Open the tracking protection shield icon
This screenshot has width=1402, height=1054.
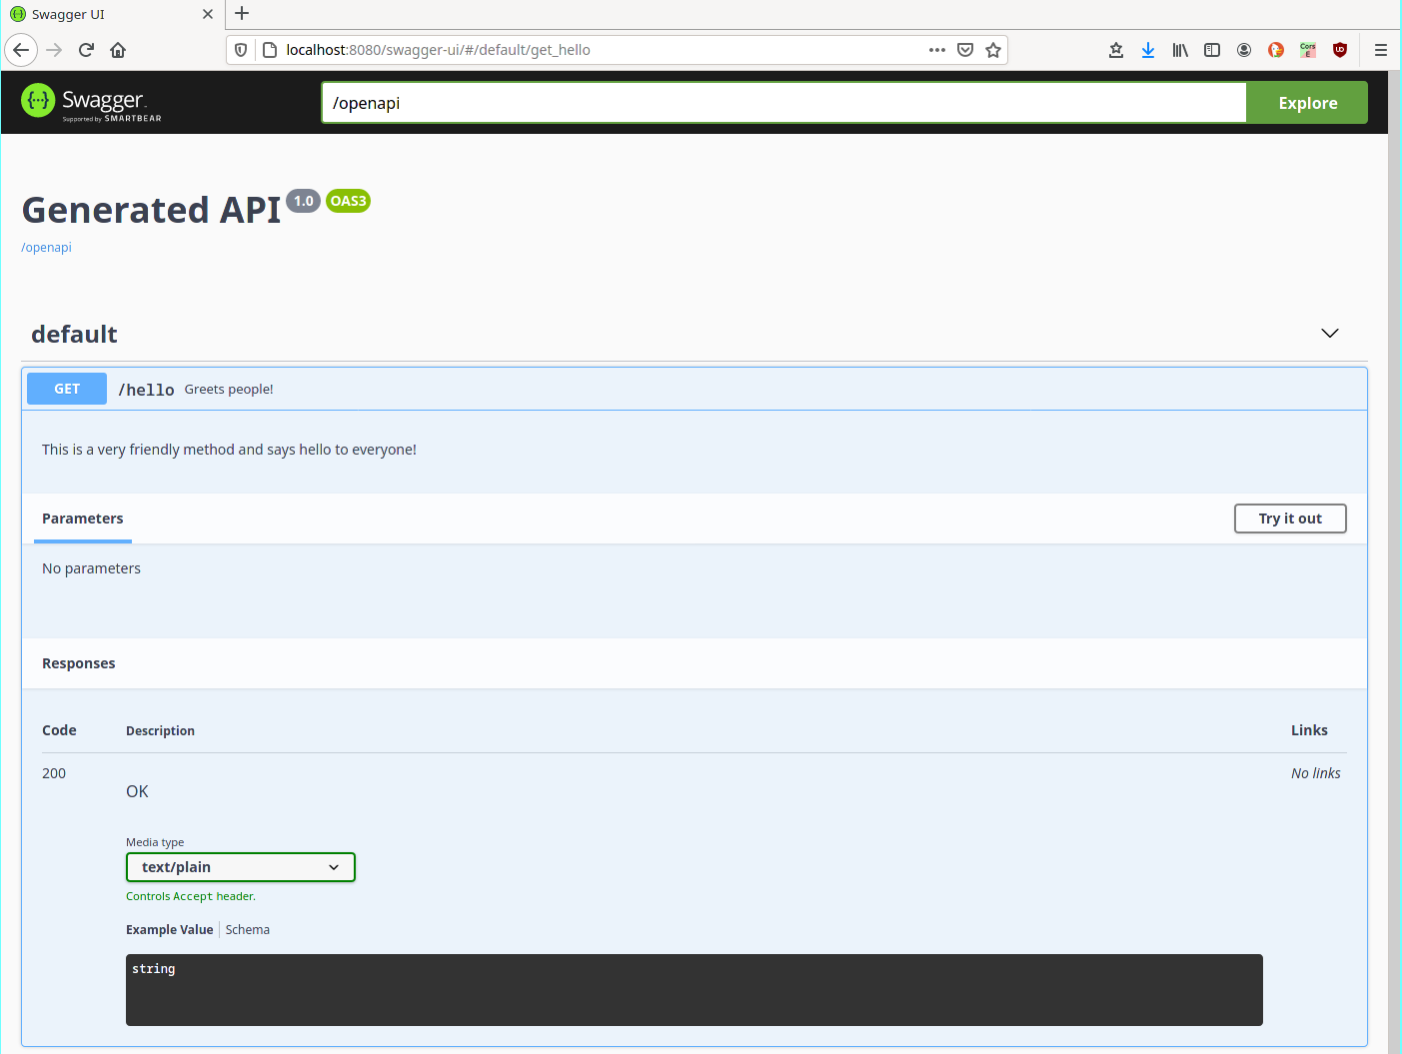tap(241, 50)
